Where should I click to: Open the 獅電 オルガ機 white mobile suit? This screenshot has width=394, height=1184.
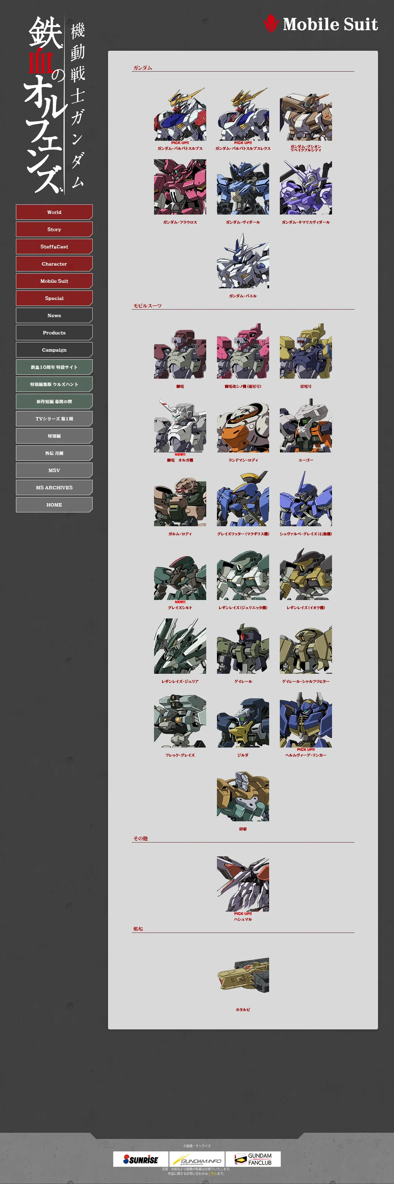(180, 425)
